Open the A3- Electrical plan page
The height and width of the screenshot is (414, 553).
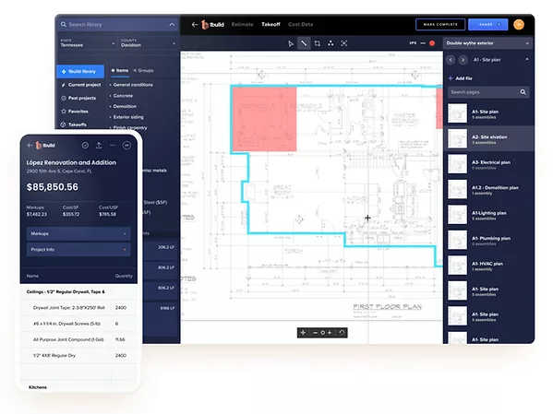point(488,164)
